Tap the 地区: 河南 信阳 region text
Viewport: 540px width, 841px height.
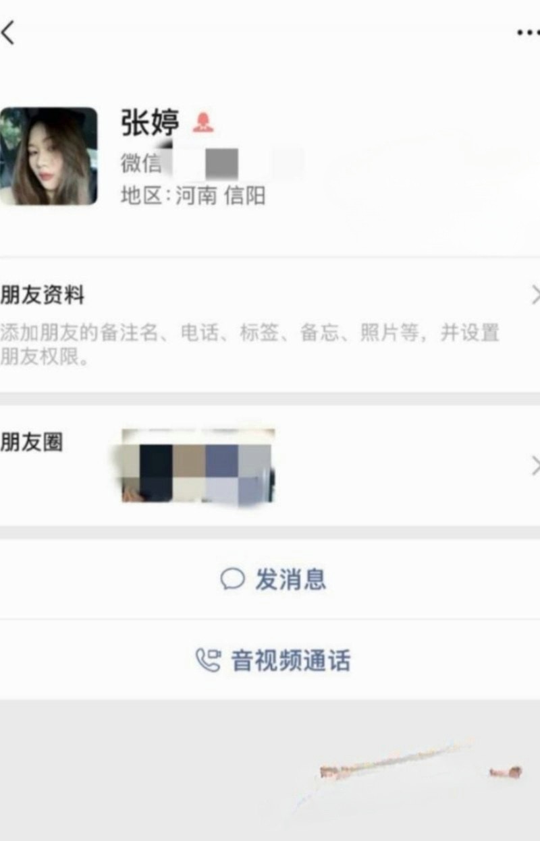pos(193,196)
